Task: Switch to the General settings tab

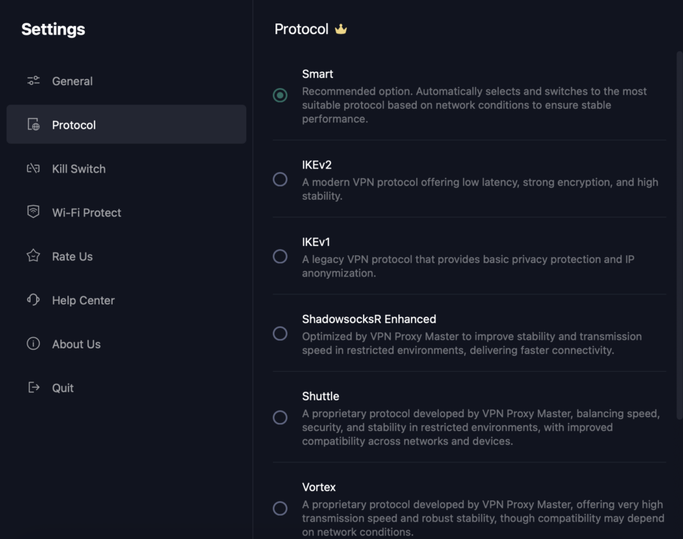Action: [x=72, y=81]
